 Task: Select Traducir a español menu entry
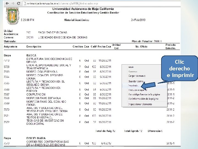(138, 90)
